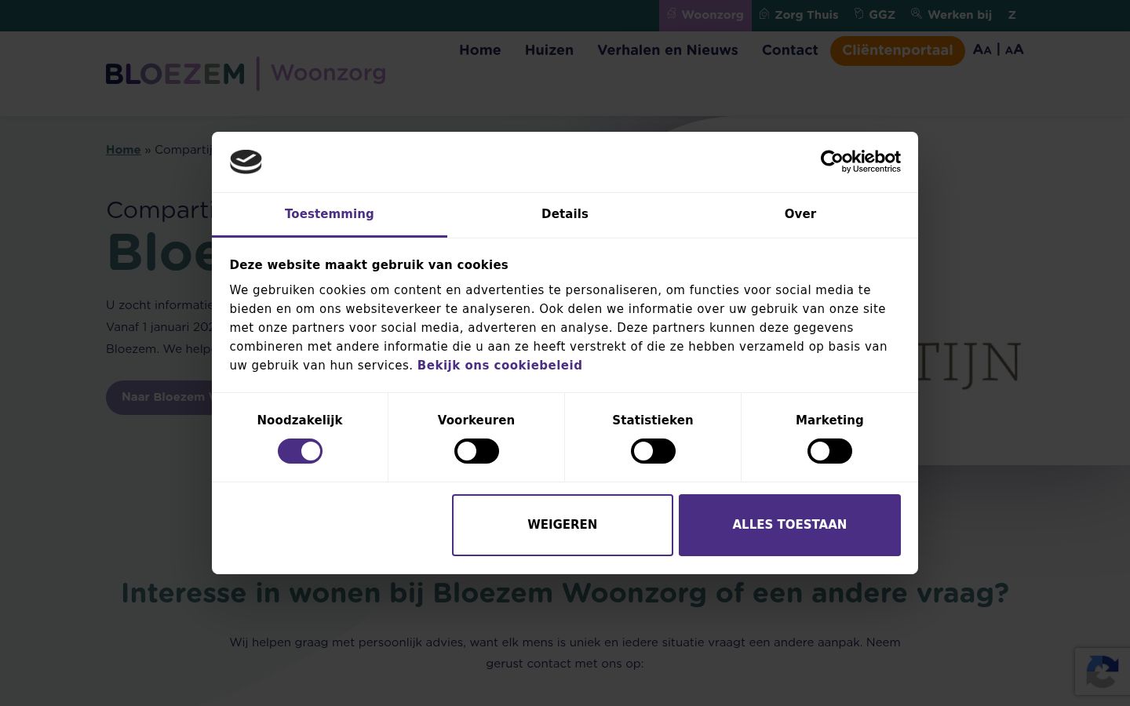Turn on the Marketing cookies switch
This screenshot has height=706, width=1130.
coord(829,451)
